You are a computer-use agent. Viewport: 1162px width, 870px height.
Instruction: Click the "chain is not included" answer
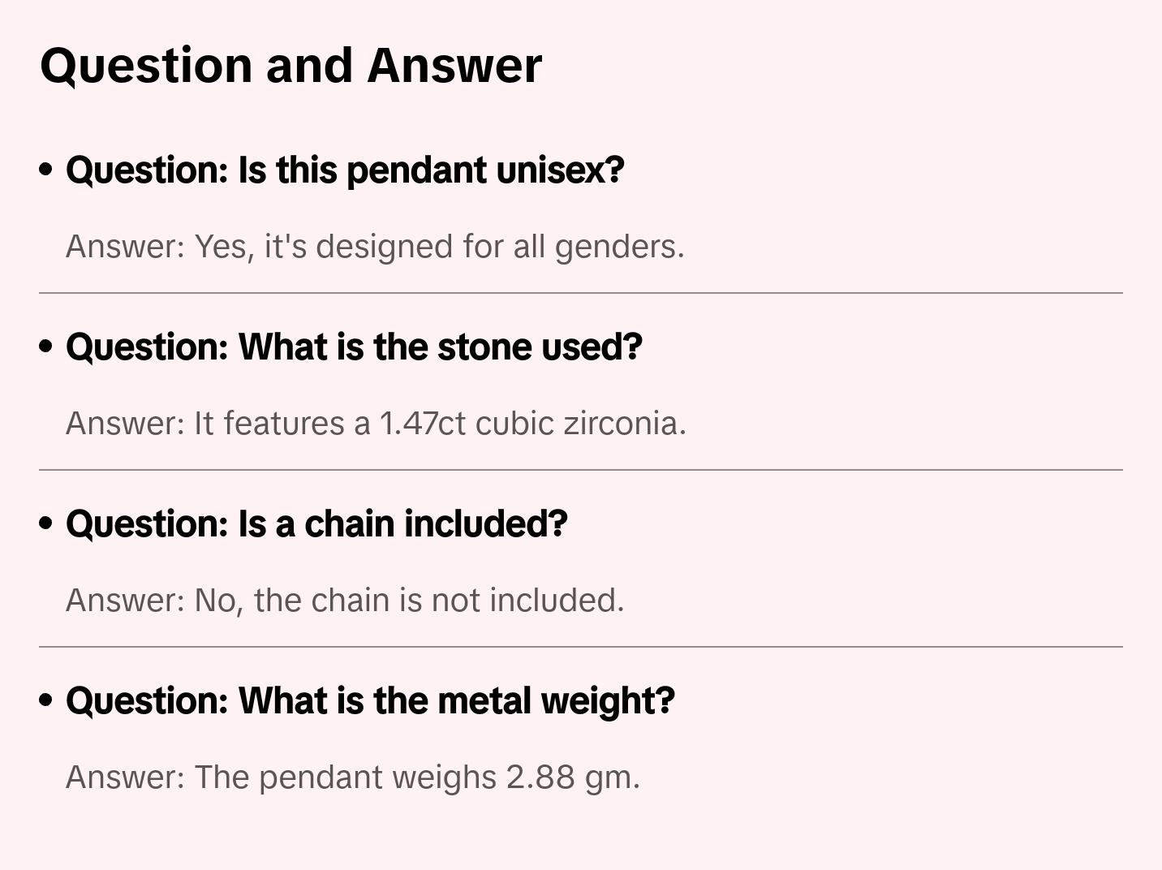coord(345,601)
